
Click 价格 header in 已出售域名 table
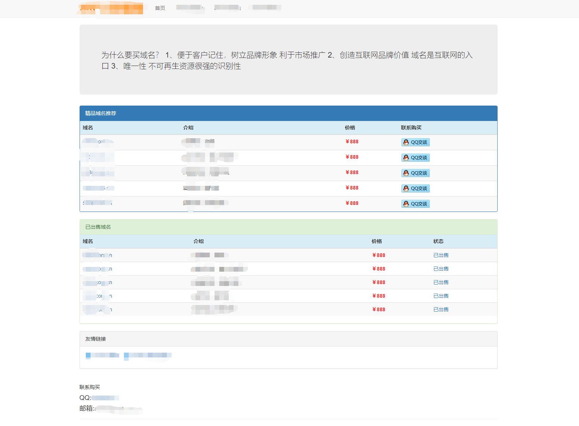[377, 241]
